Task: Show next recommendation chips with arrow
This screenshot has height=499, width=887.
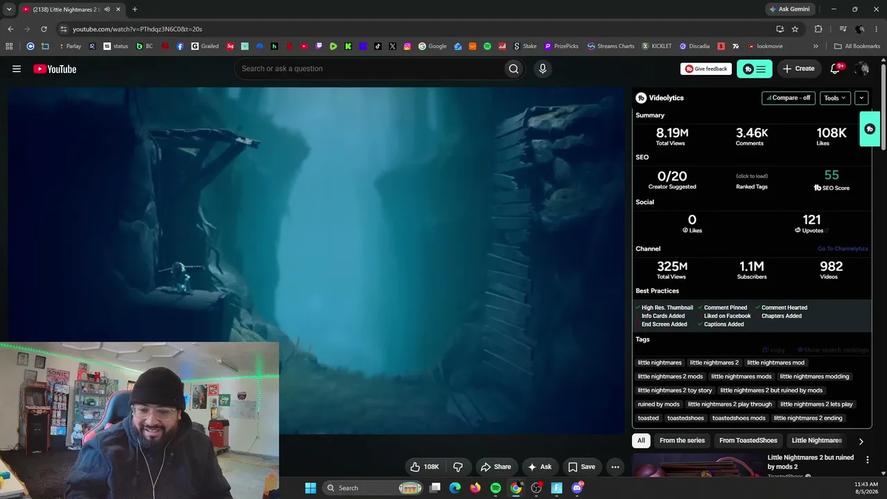Action: coord(861,441)
